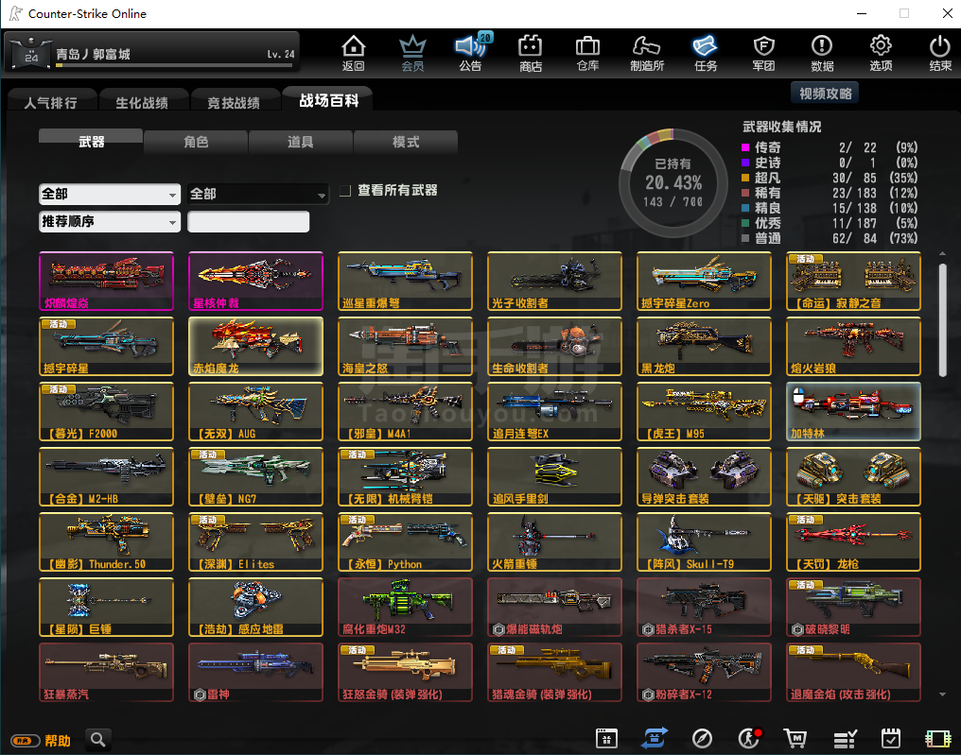Click the magenta 传奇 legend swatch
Image resolution: width=961 pixels, height=755 pixels.
pyautogui.click(x=745, y=147)
